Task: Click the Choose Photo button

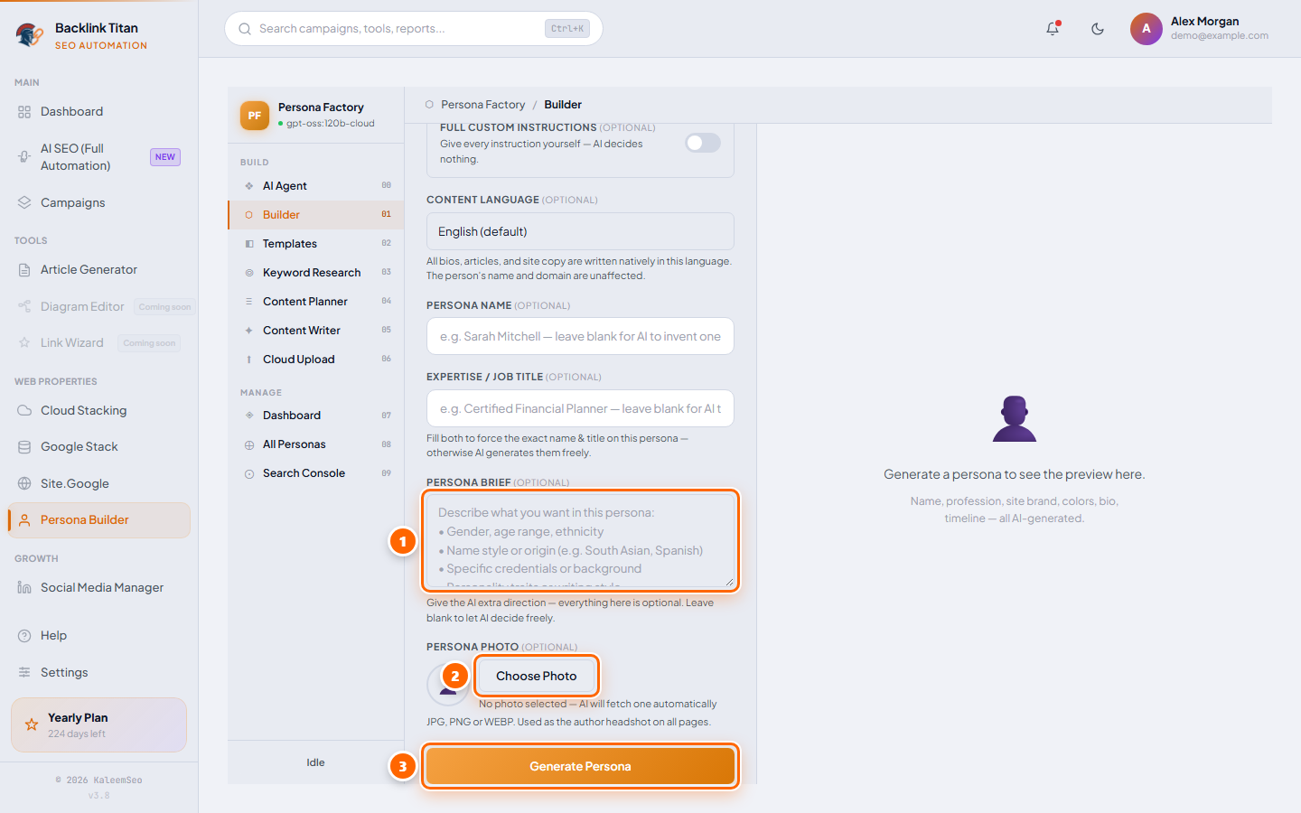Action: pos(536,676)
